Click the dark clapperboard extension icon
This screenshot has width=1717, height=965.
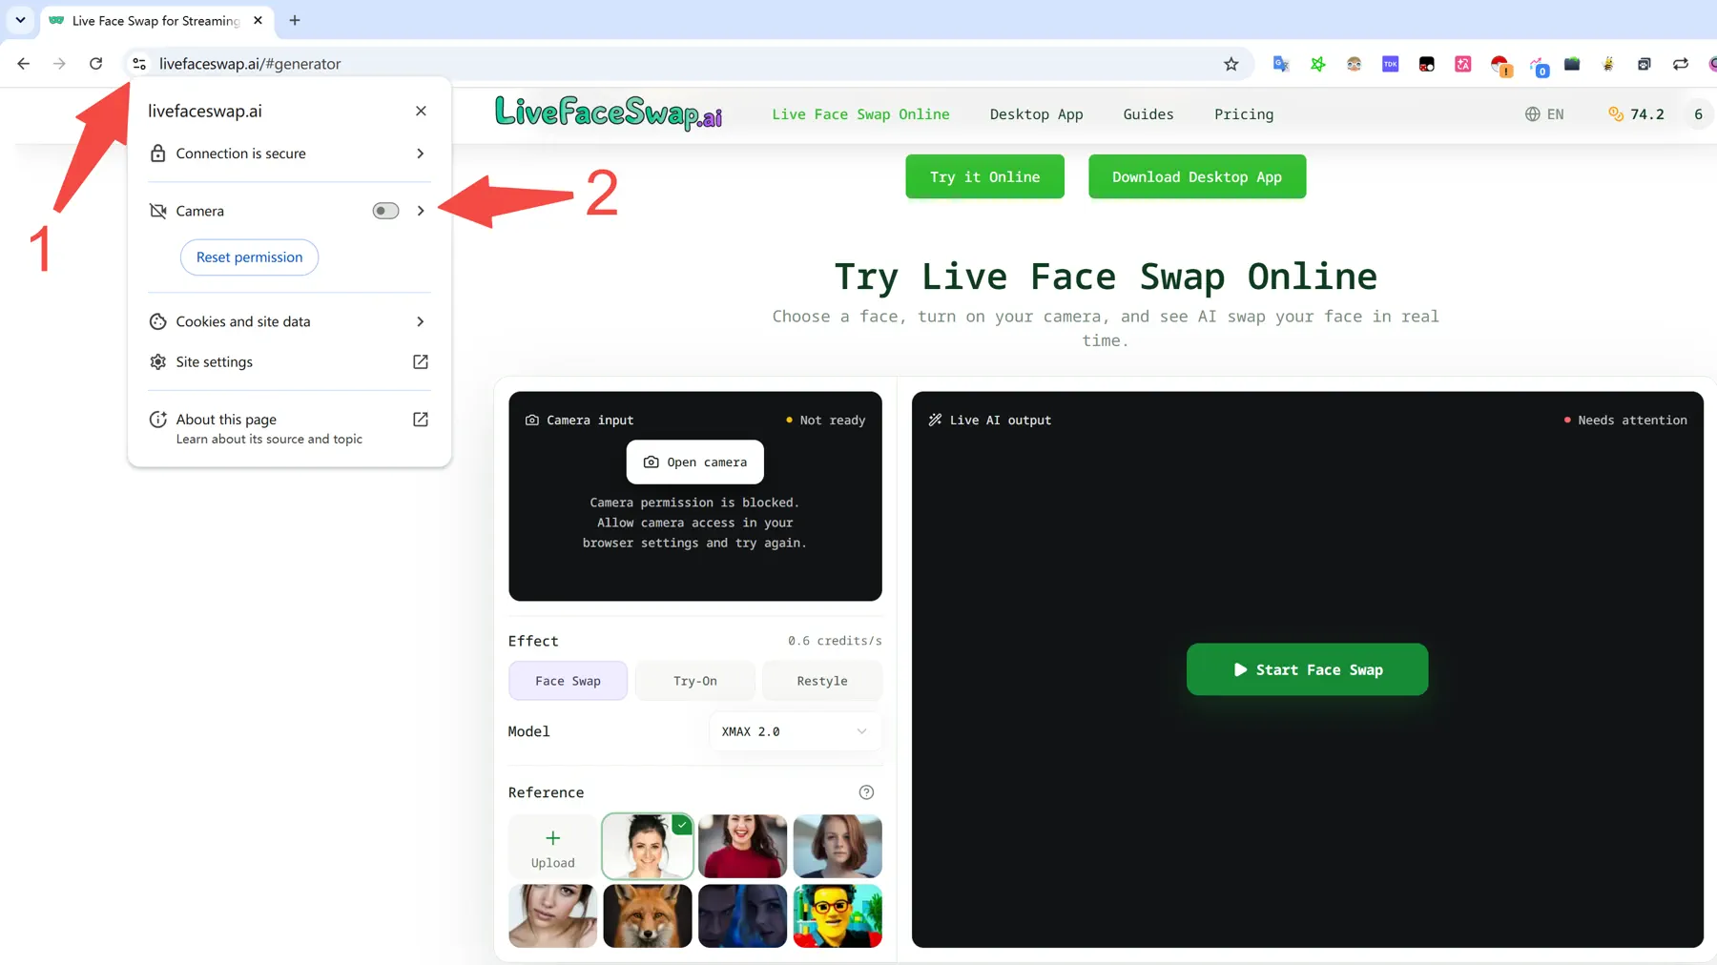pyautogui.click(x=1572, y=64)
